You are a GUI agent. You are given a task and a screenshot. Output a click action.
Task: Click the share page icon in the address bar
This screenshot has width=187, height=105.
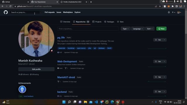tap(156, 6)
